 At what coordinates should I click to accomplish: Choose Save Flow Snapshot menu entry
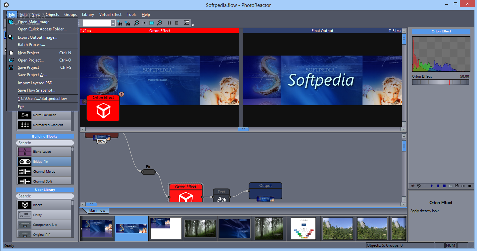42,90
